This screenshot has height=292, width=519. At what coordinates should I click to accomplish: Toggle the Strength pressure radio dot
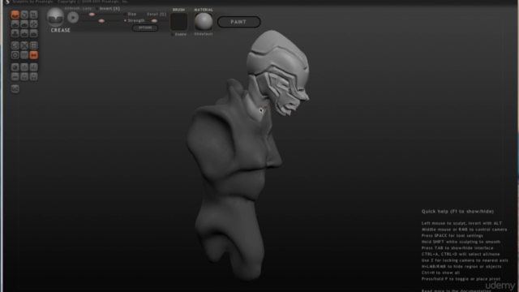click(x=125, y=20)
